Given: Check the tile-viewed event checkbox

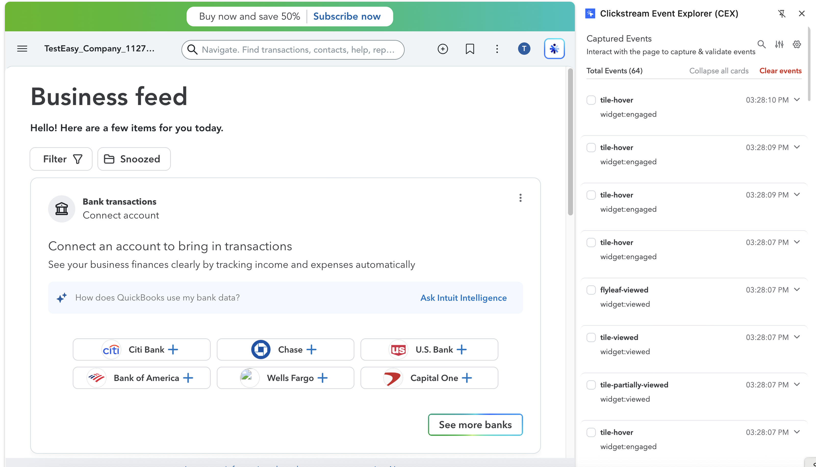Looking at the screenshot, I should click(x=591, y=338).
